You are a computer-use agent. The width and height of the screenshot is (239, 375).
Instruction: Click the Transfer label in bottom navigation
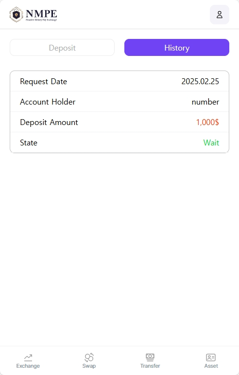[150, 366]
